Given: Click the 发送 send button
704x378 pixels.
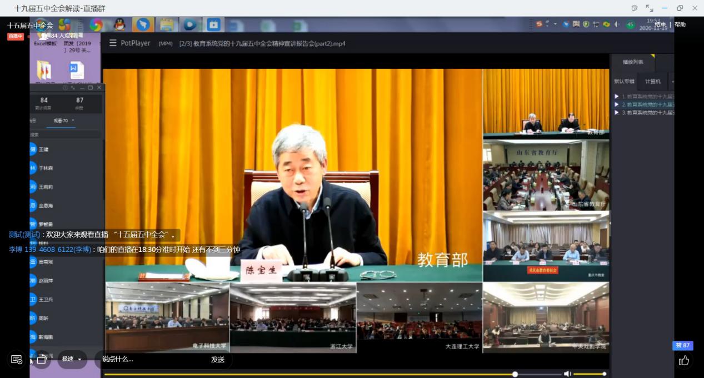Looking at the screenshot, I should click(x=217, y=359).
